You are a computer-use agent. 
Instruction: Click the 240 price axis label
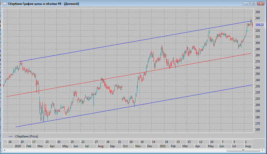point(258,80)
